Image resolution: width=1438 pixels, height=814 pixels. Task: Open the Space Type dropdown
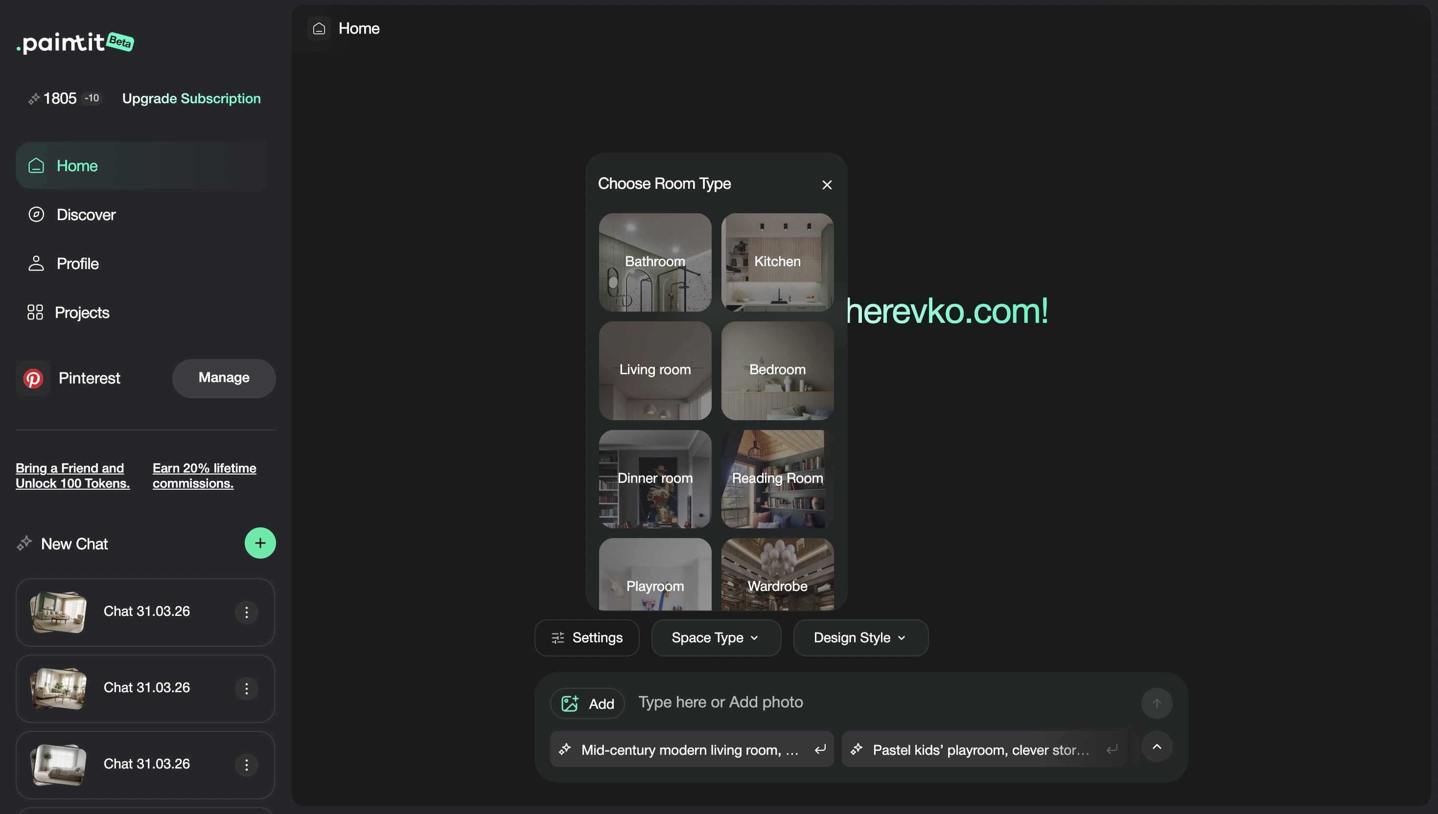(716, 637)
